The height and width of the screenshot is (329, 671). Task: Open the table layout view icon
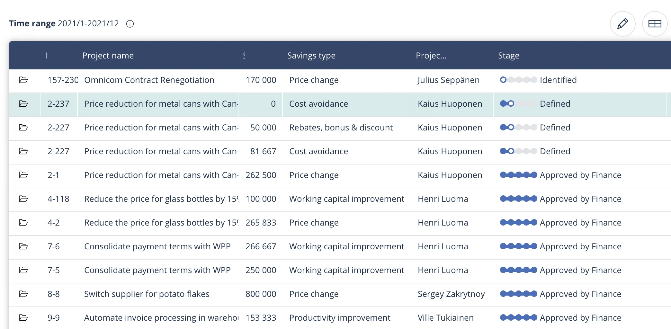655,24
